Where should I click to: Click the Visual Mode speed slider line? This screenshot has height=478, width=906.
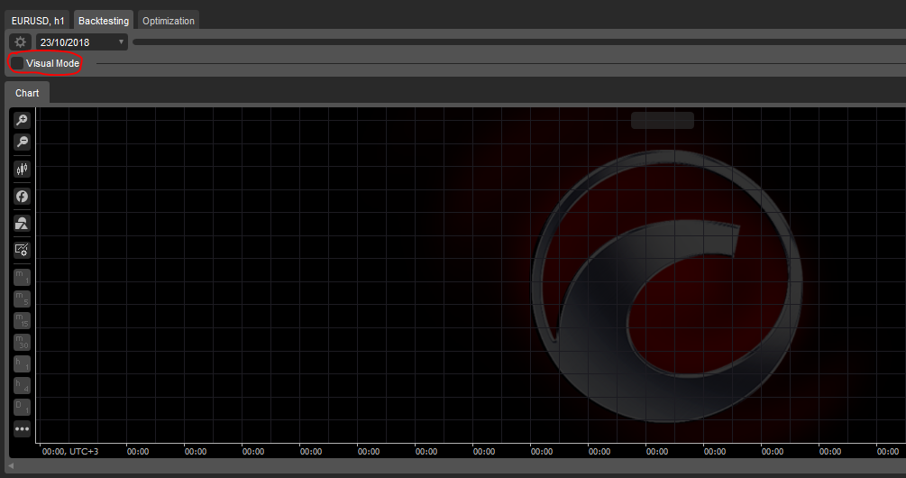[x=501, y=63]
